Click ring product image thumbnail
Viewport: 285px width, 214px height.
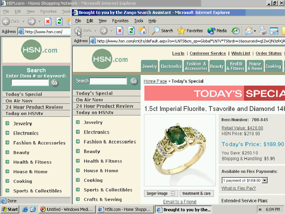pos(180,150)
